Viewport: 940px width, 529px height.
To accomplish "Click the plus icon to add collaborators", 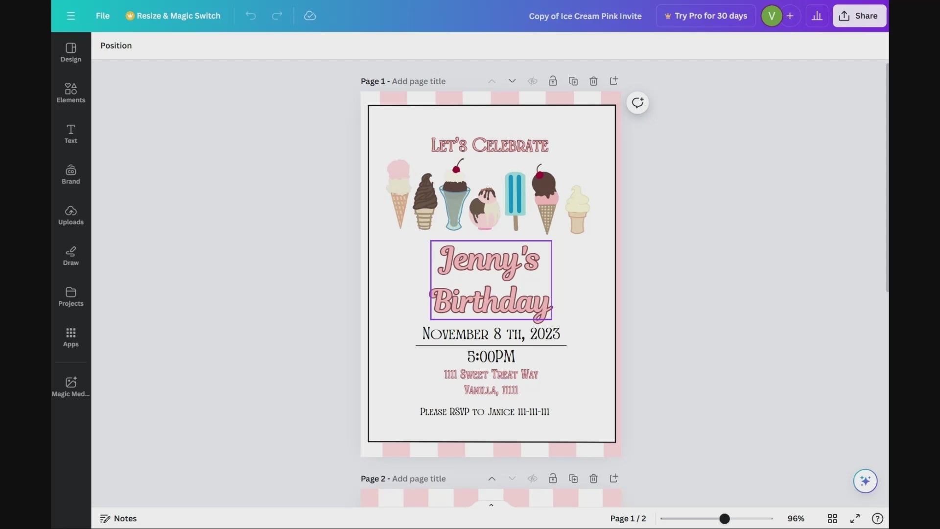I will point(790,16).
